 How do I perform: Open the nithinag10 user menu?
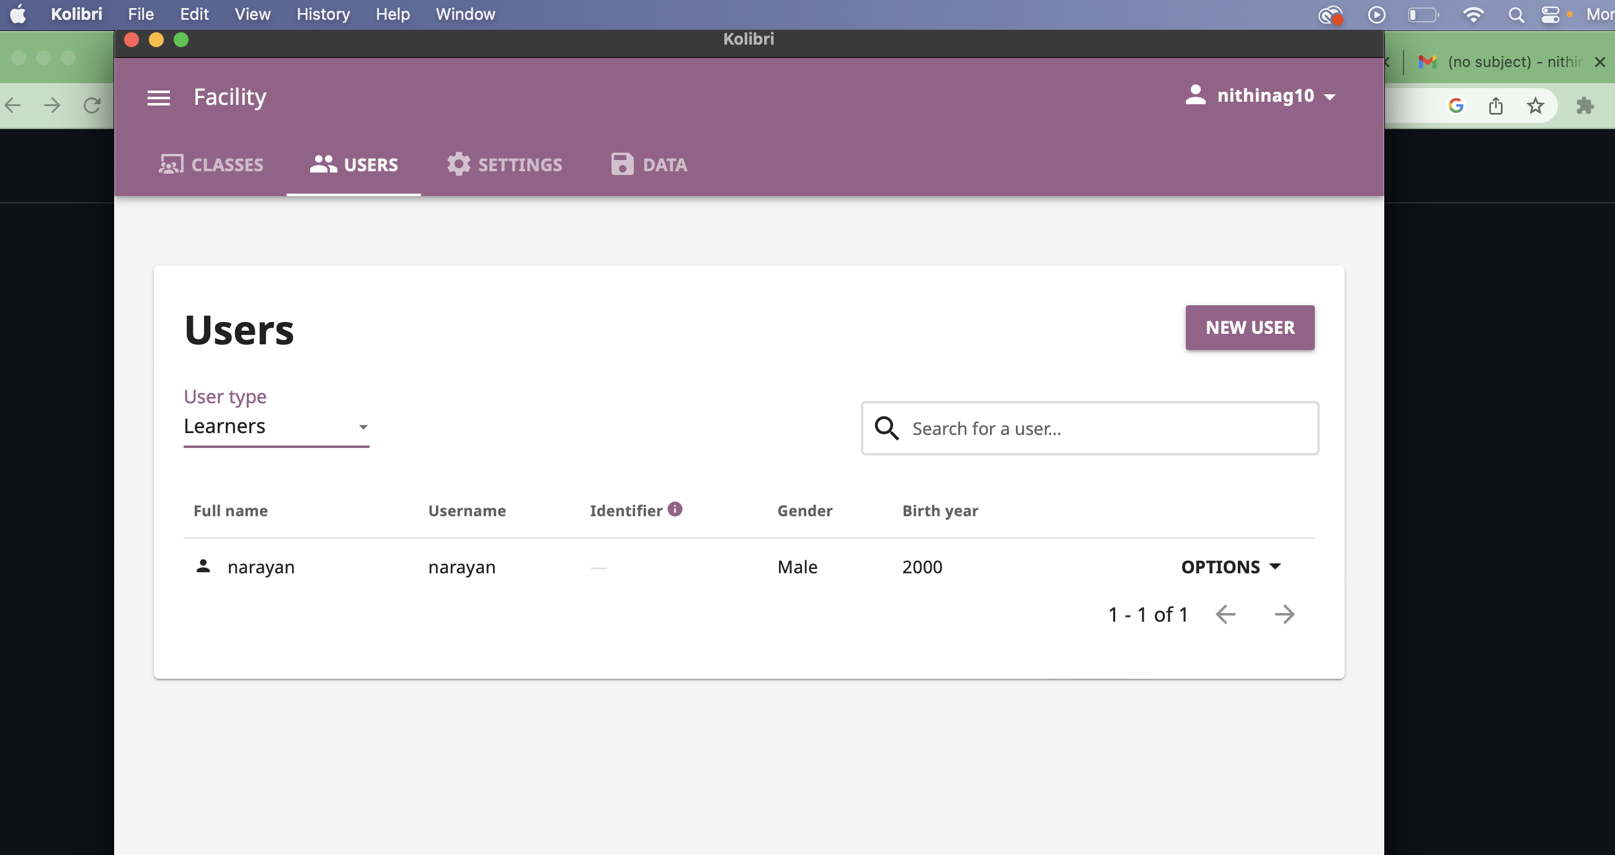(x=1260, y=96)
